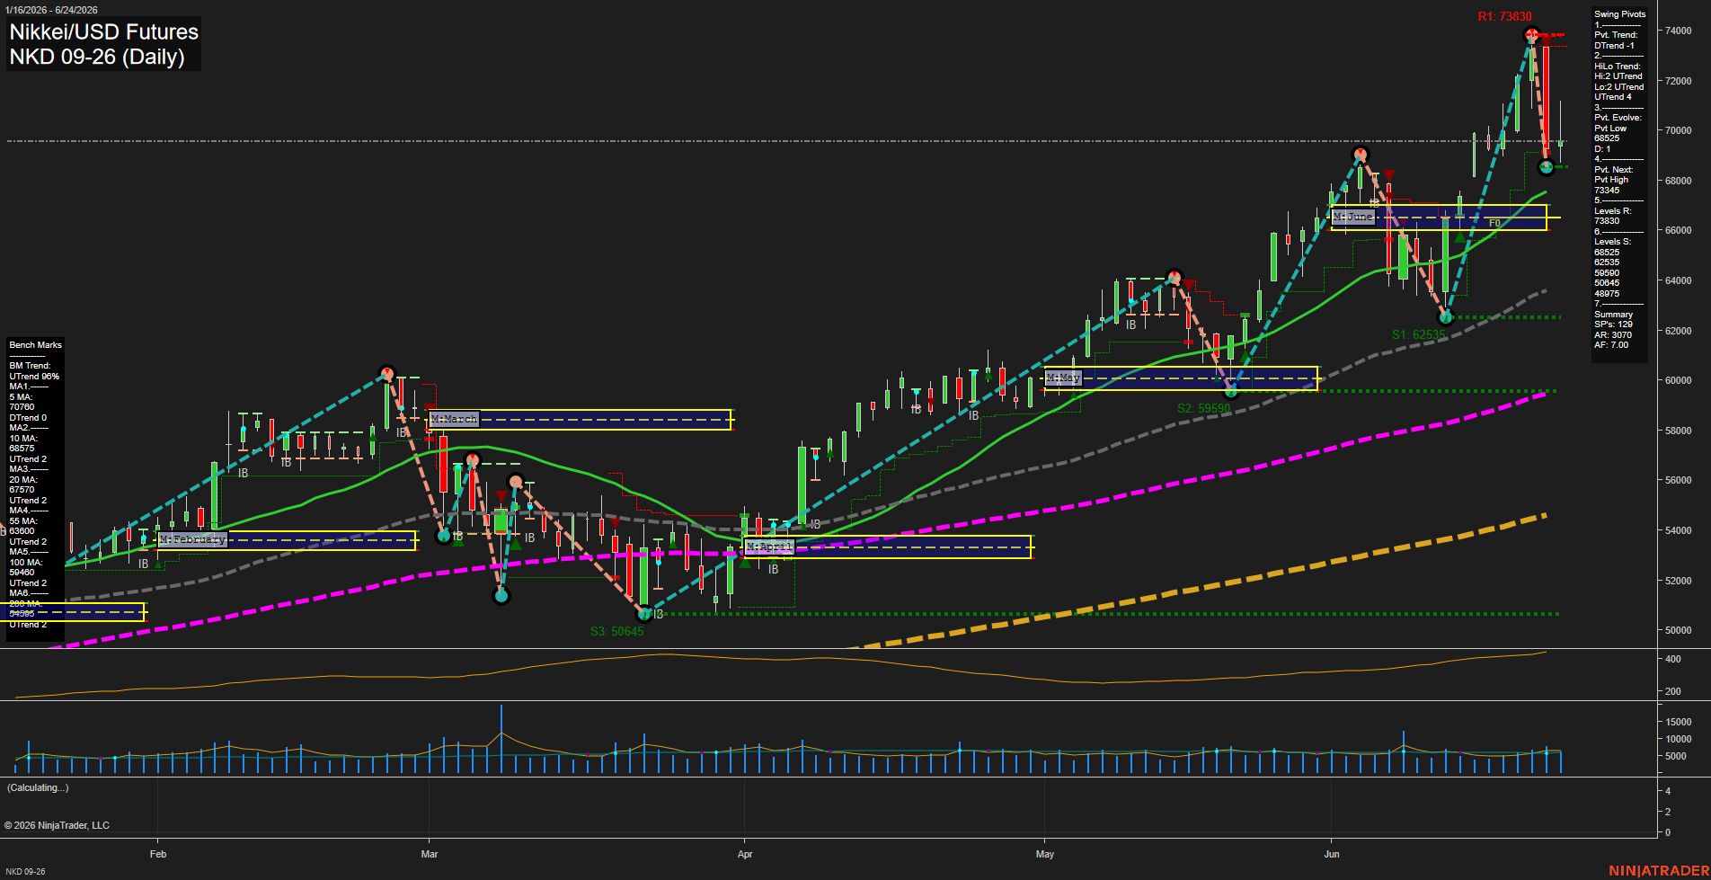Click the '5 MA:' line in Bench Marks
Viewport: 1711px width, 880px height.
(22, 397)
